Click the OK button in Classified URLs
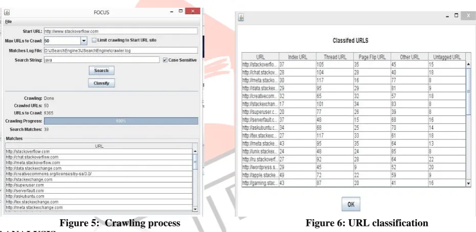 (x=351, y=204)
